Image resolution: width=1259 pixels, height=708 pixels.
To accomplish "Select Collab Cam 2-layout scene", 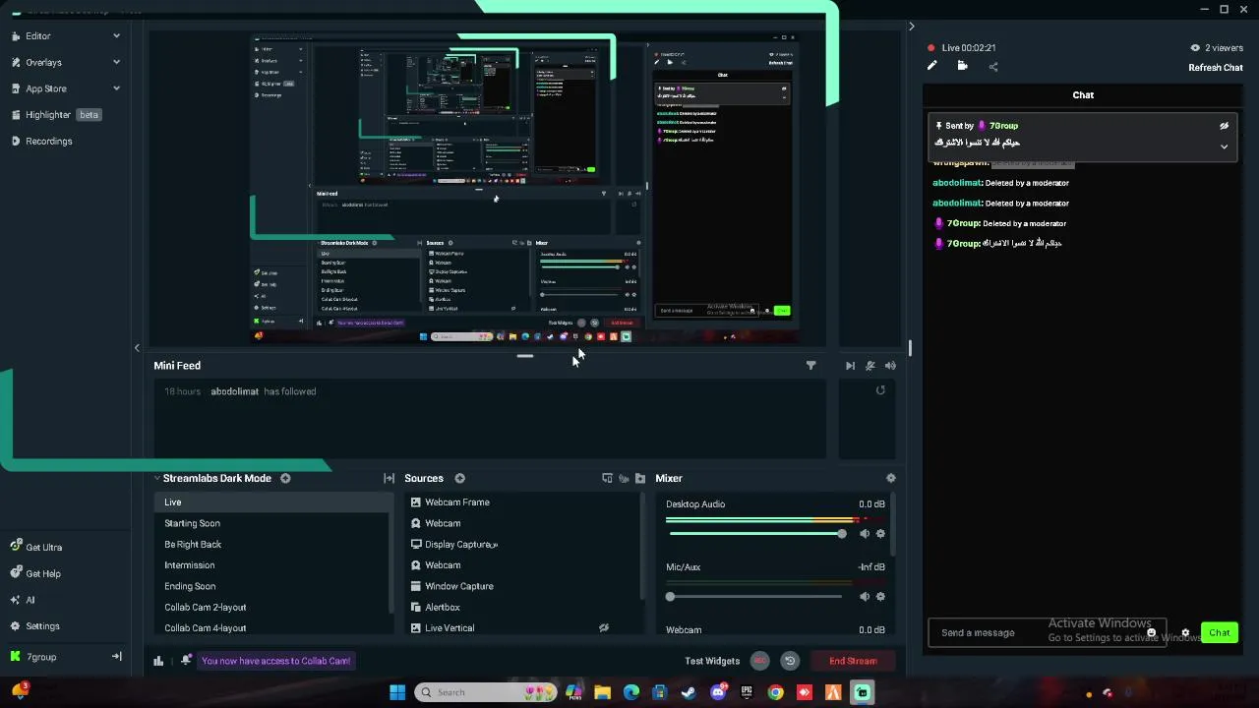I will tap(273, 608).
